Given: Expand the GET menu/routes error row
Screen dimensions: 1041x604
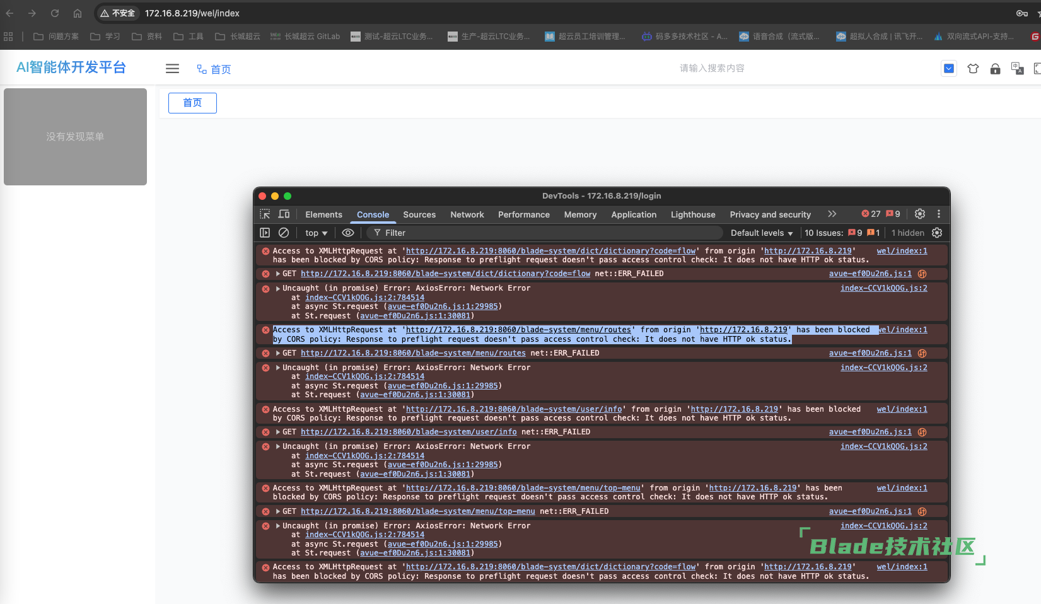Looking at the screenshot, I should 277,353.
